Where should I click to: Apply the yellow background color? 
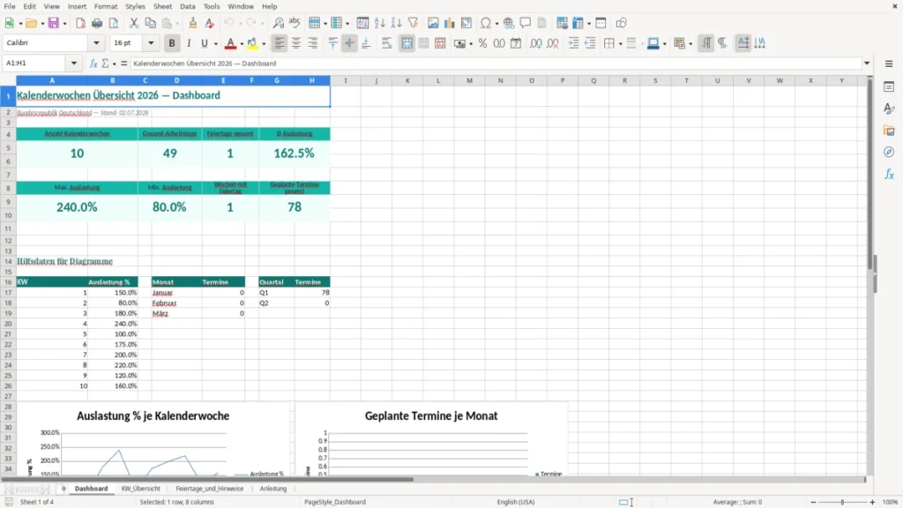click(252, 43)
